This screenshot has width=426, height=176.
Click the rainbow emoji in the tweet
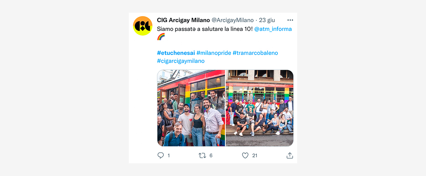[x=161, y=37]
